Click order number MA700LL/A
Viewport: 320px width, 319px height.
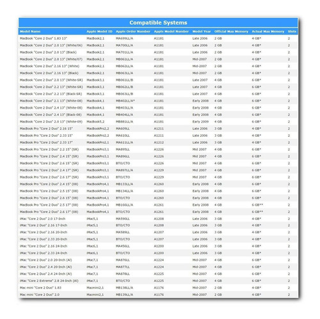pyautogui.click(x=124, y=45)
